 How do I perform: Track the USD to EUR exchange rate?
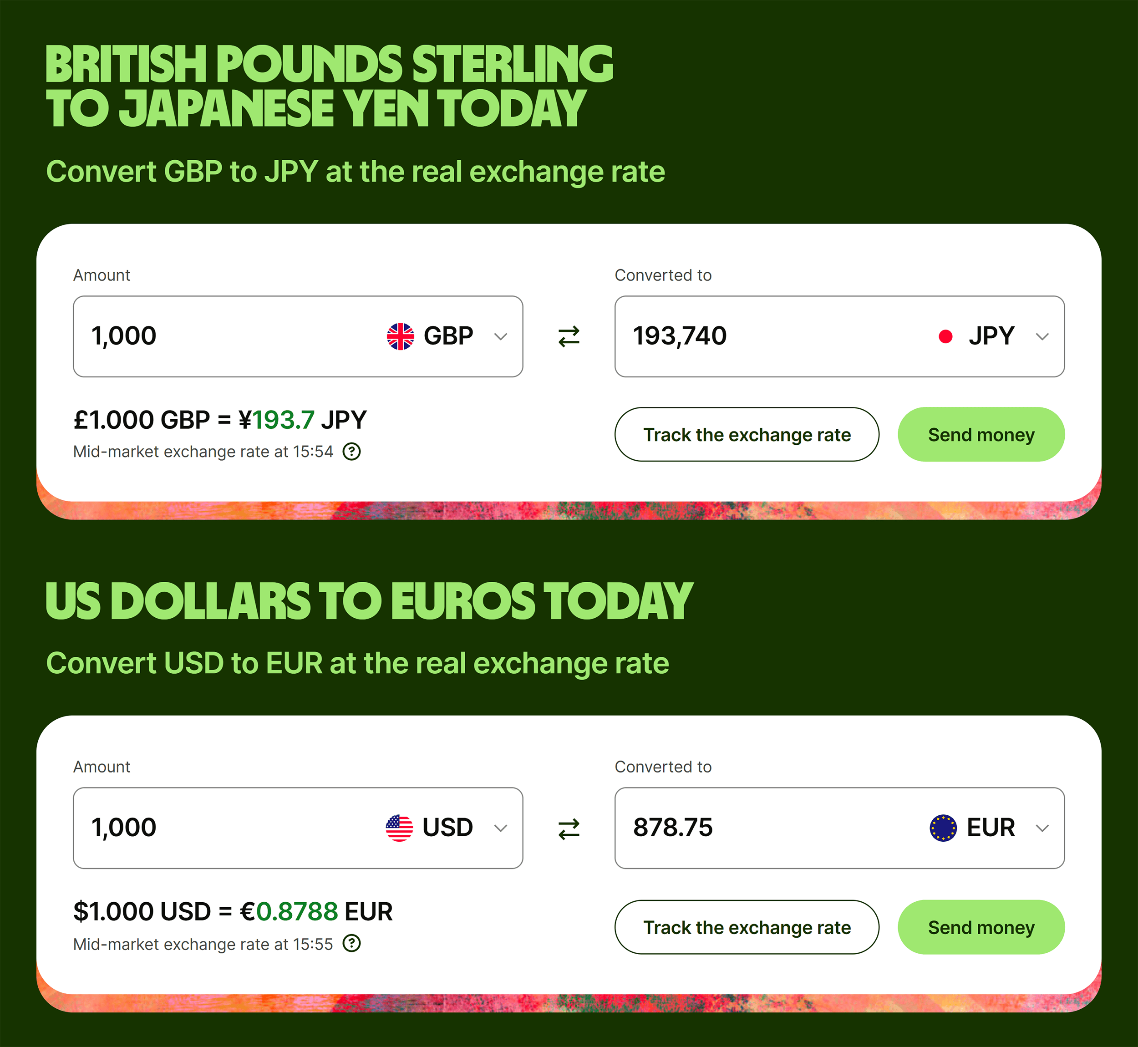tap(747, 927)
